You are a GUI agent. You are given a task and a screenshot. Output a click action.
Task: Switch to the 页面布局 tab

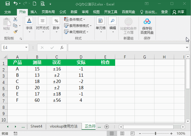coord(48,12)
